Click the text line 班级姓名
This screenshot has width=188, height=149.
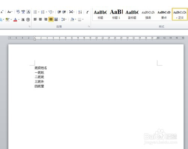tap(41, 68)
